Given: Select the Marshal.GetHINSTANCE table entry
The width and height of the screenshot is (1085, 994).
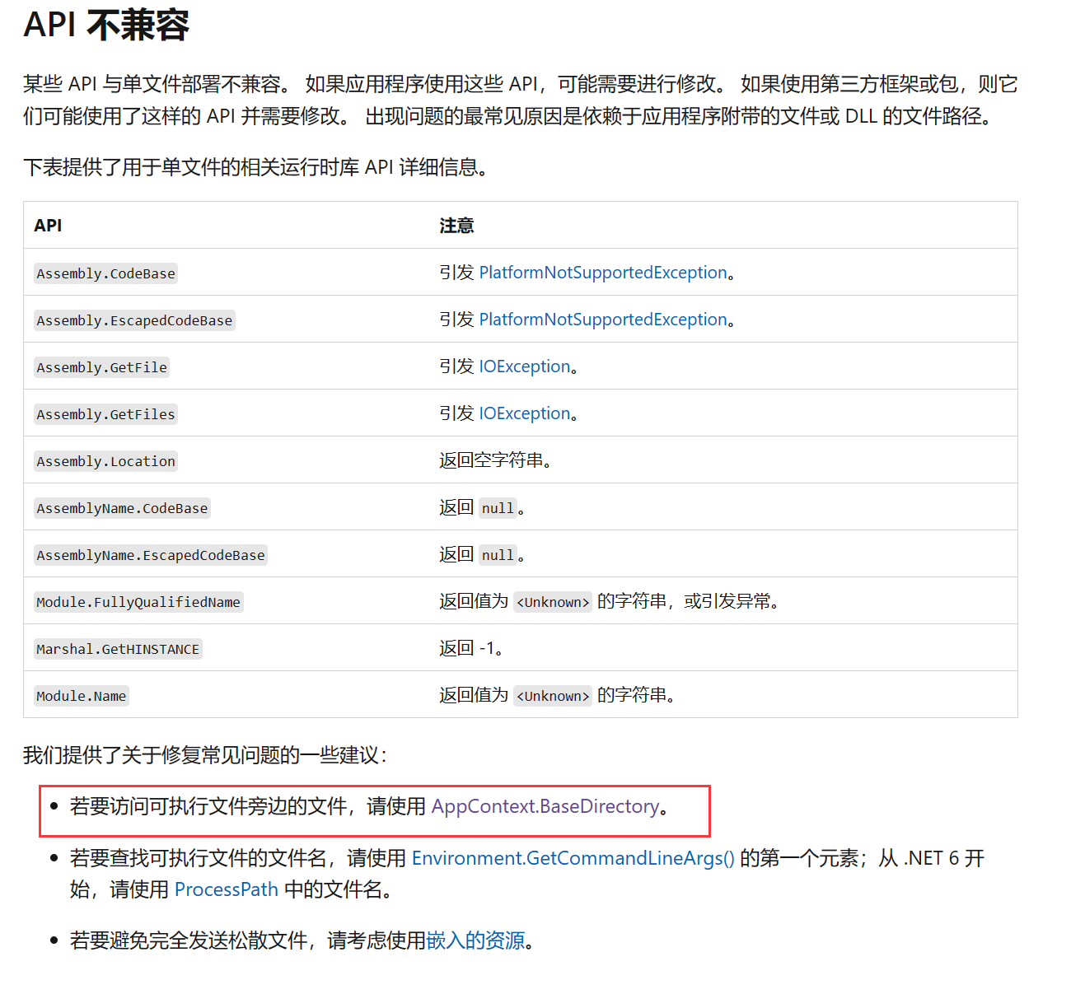Looking at the screenshot, I should [117, 648].
